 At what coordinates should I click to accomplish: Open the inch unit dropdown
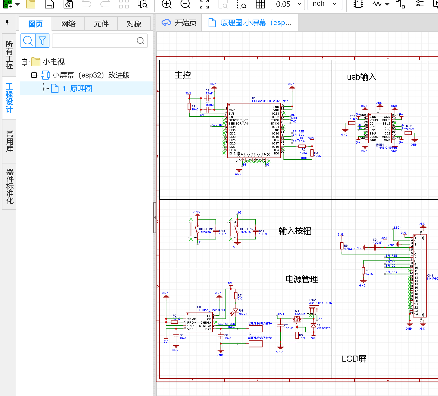click(324, 4)
